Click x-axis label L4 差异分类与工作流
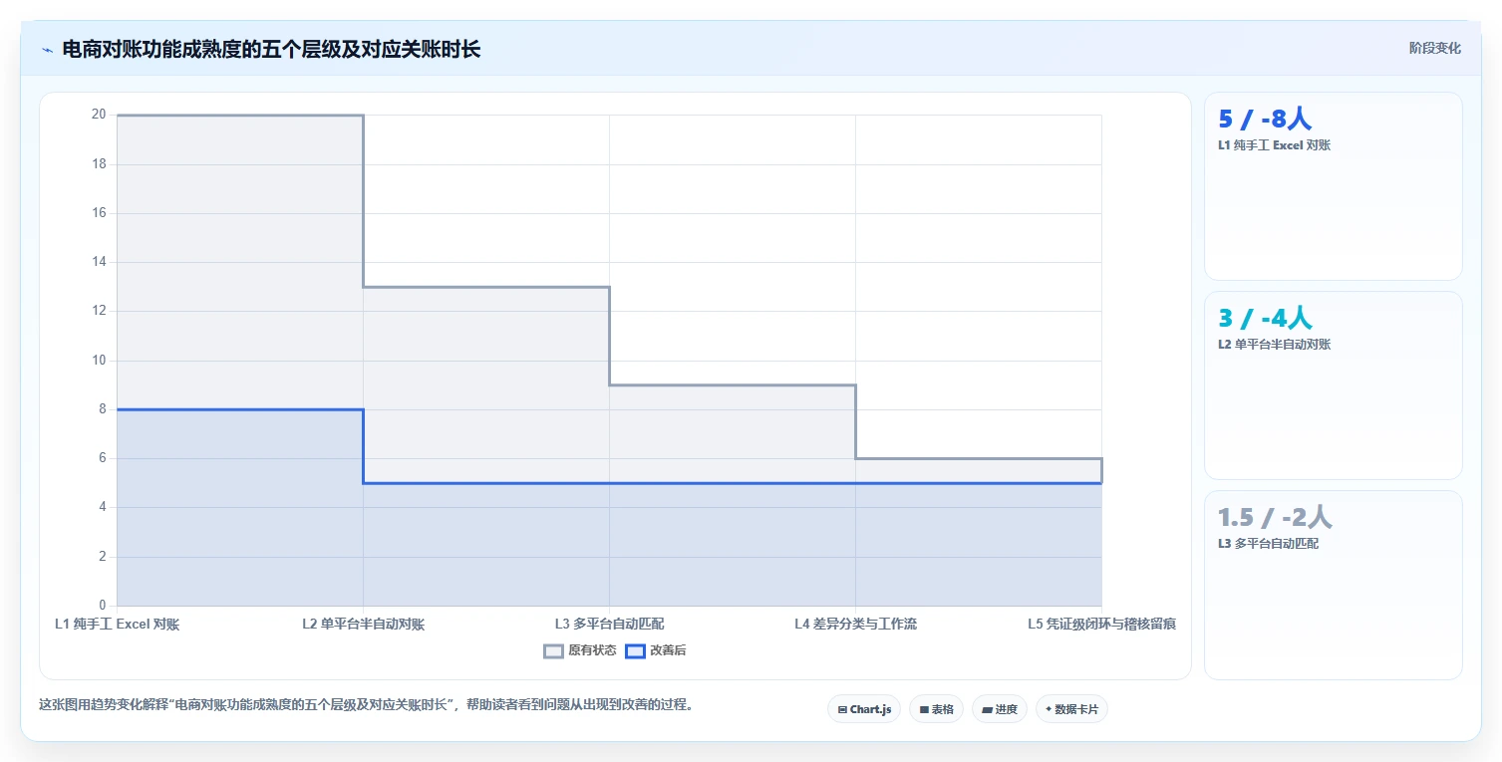 pyautogui.click(x=855, y=625)
